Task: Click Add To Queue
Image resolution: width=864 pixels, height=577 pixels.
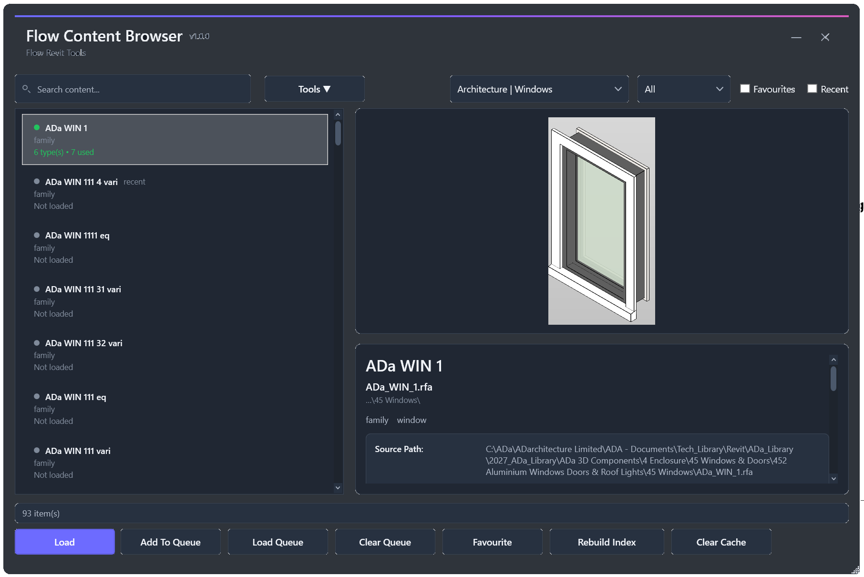Action: point(171,542)
